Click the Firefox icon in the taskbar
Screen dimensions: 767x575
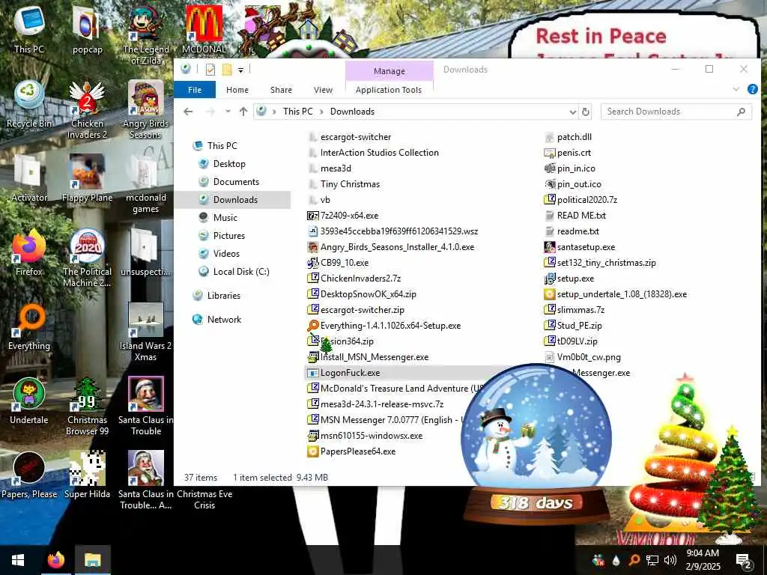tap(55, 560)
